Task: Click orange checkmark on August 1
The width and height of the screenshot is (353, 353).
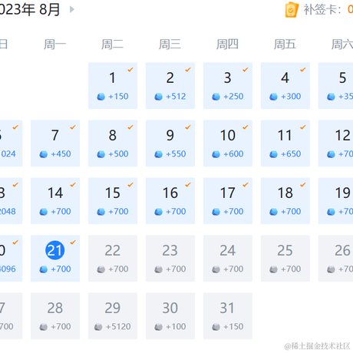Action: [x=130, y=70]
